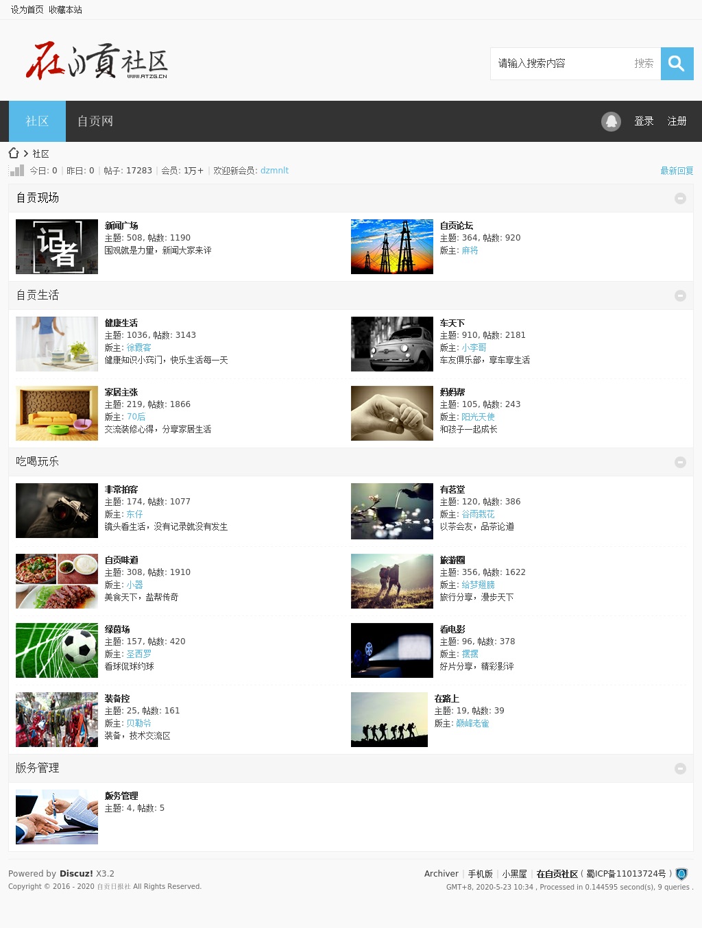Open the 车天下 forum title
This screenshot has height=928, width=702.
[452, 323]
